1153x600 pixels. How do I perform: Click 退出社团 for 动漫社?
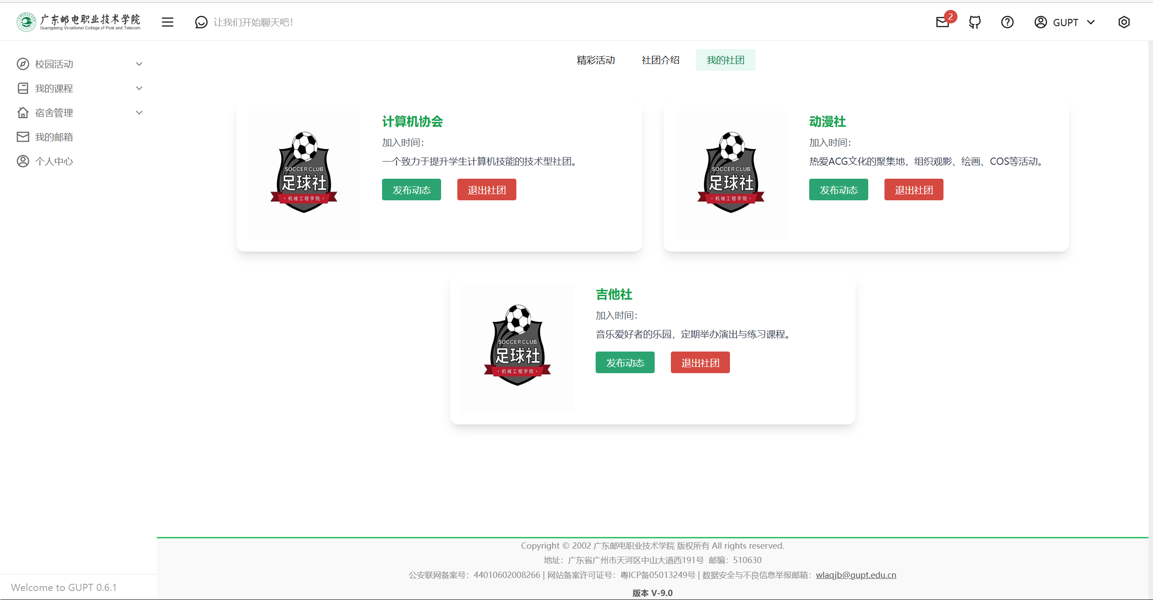913,189
